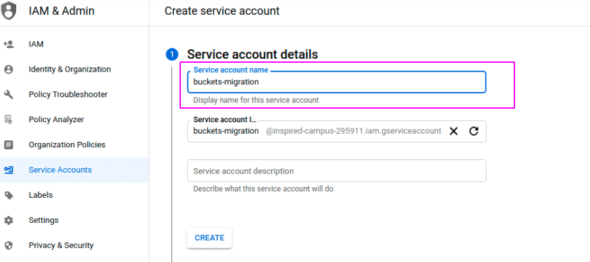The height and width of the screenshot is (262, 590).
Task: Click the Policy Analyzer document icon
Action: point(8,120)
